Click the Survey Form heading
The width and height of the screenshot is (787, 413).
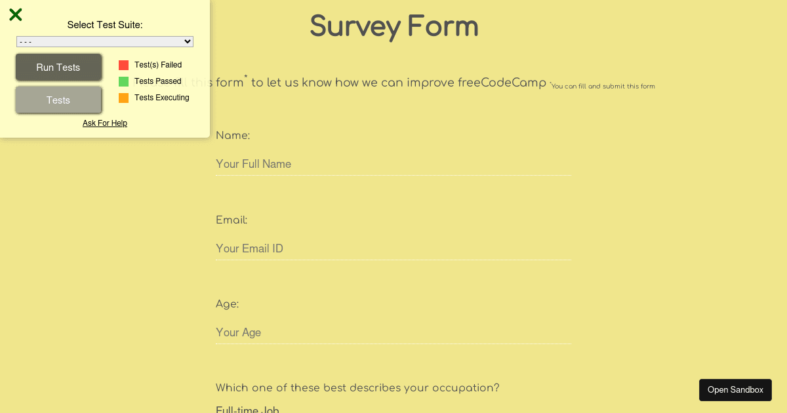(393, 26)
